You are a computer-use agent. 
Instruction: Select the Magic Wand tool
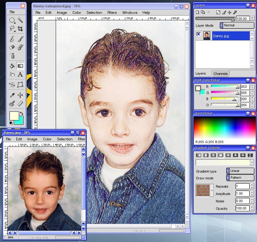(20, 20)
